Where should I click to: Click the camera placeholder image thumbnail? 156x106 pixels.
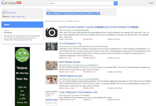(52, 32)
